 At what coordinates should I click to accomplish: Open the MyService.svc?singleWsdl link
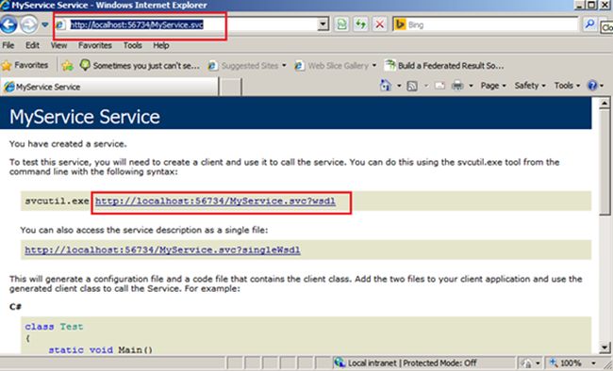[x=162, y=250]
